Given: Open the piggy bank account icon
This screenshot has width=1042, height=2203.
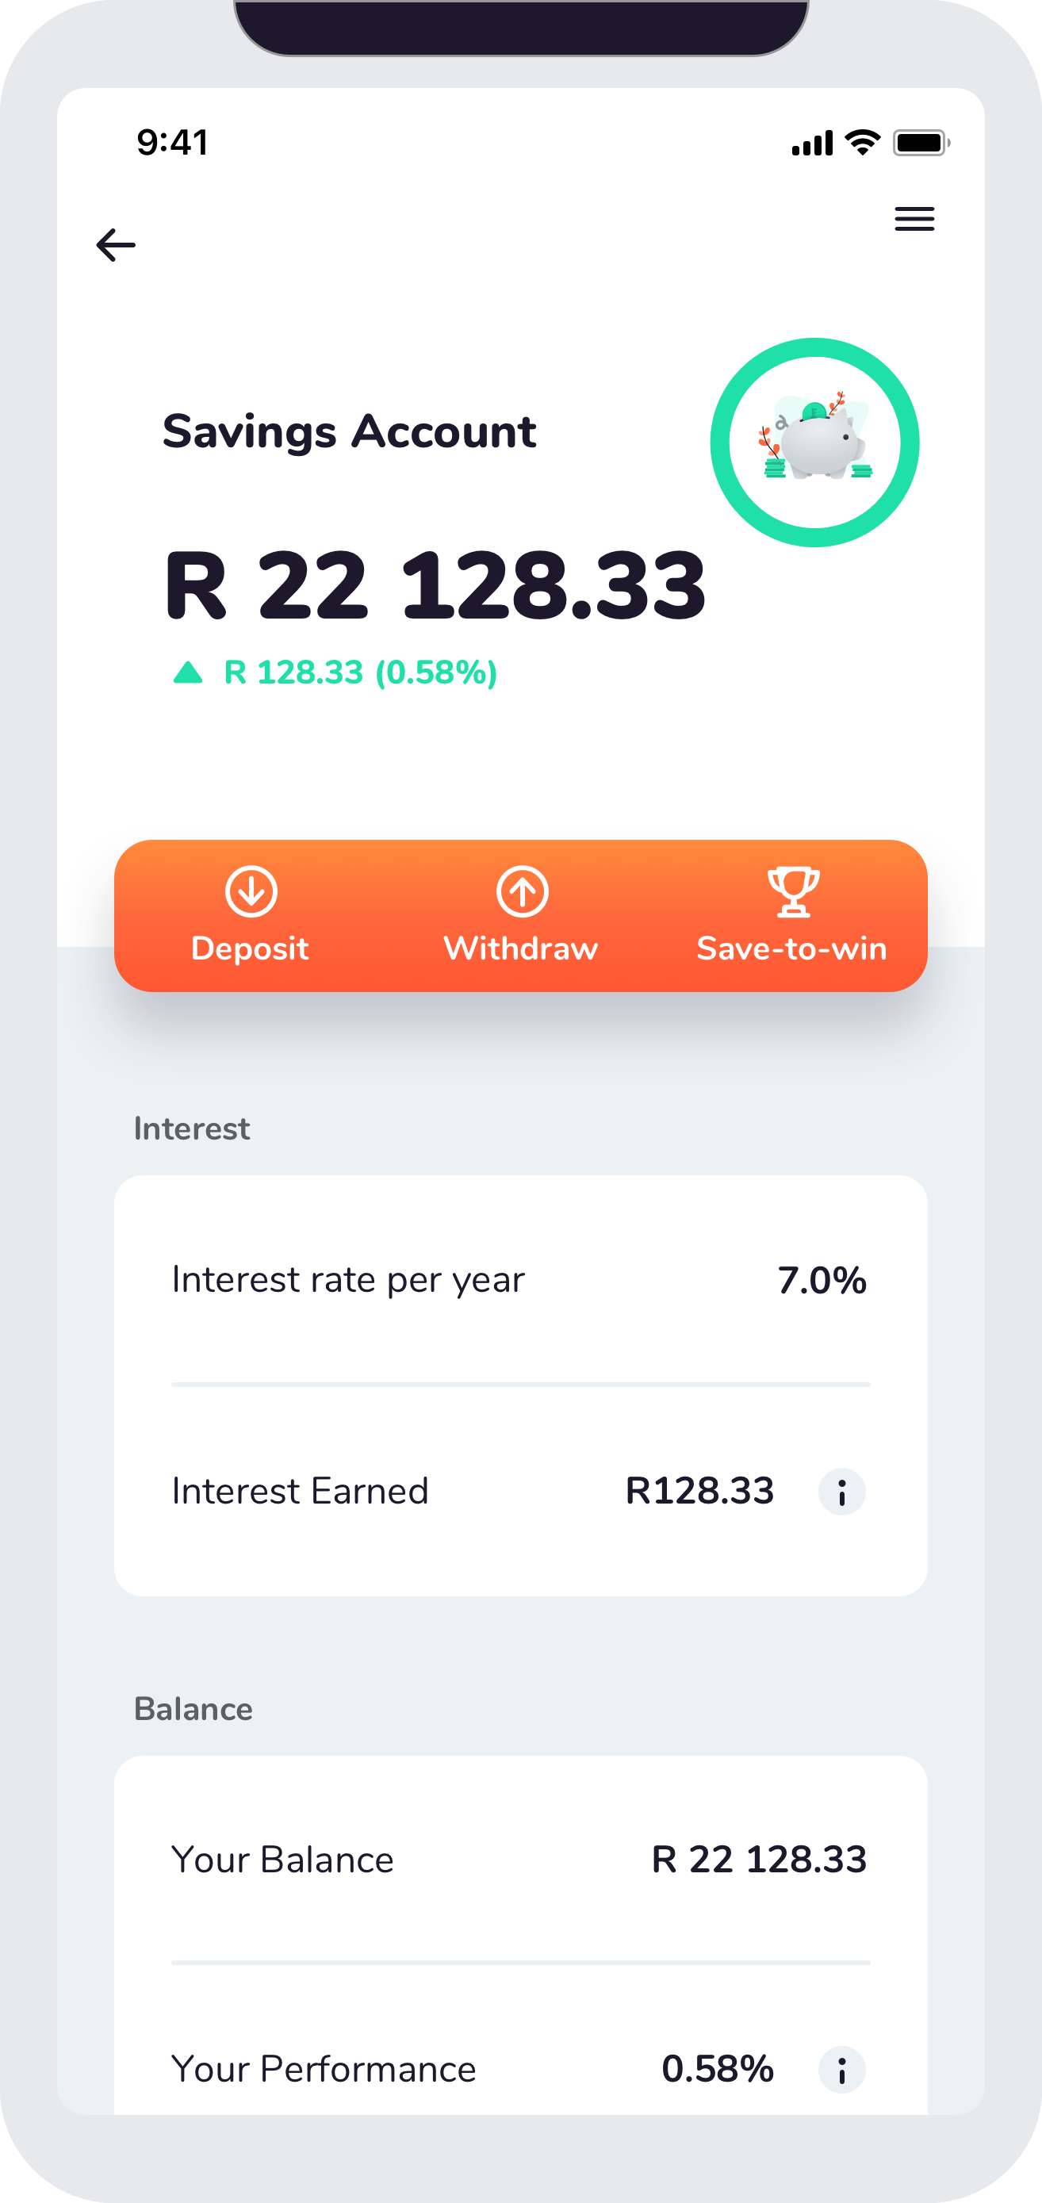Looking at the screenshot, I should coord(814,441).
